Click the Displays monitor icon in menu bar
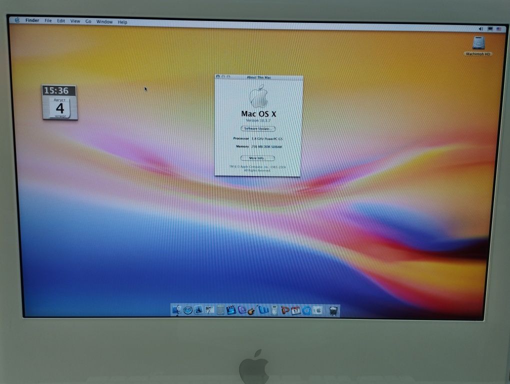This screenshot has height=384, width=510. tap(490, 29)
